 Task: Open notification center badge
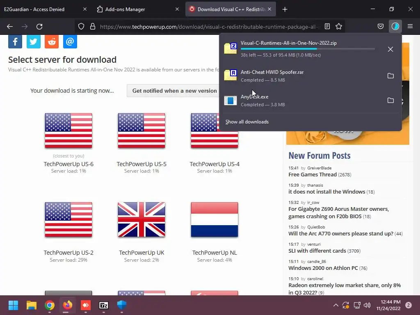(x=409, y=305)
